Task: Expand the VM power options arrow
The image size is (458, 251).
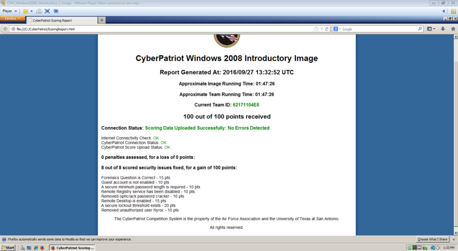Action: coord(31,11)
